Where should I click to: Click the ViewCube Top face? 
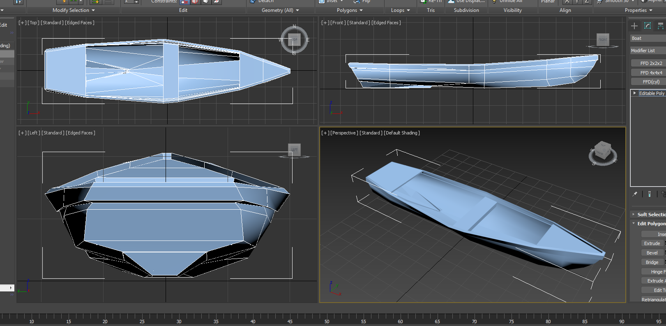(294, 40)
